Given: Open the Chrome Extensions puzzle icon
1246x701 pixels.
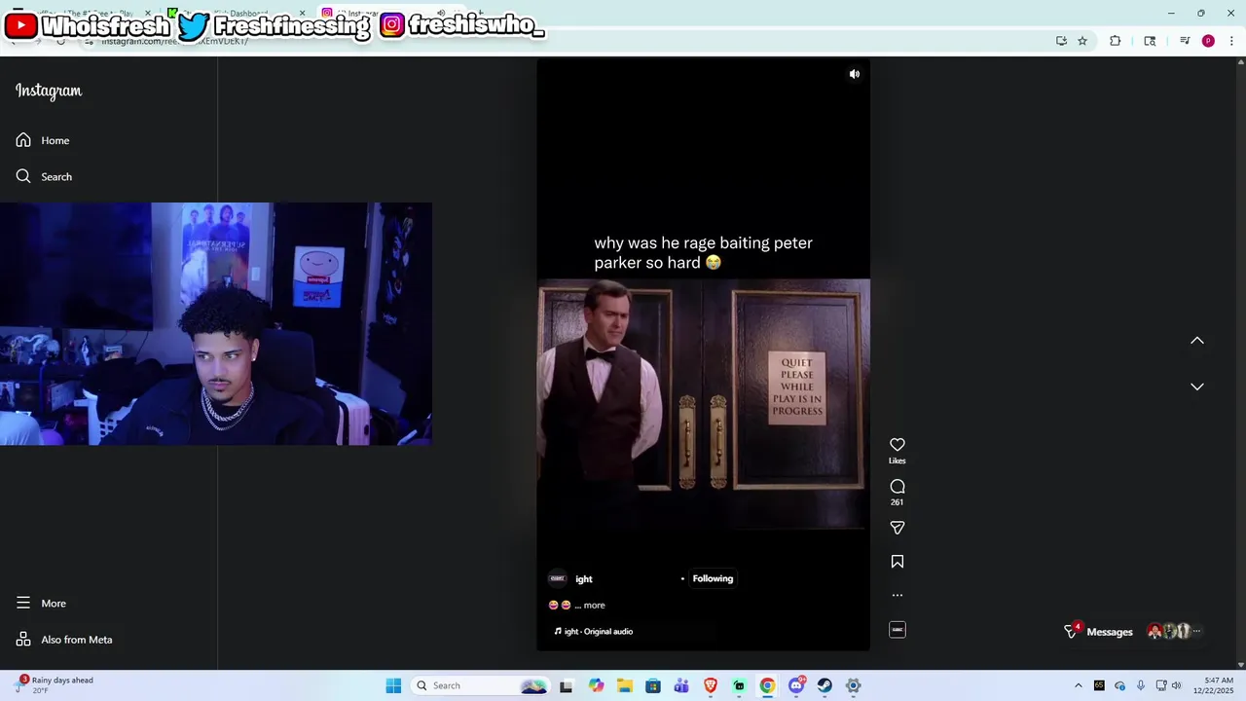Looking at the screenshot, I should click(x=1116, y=41).
